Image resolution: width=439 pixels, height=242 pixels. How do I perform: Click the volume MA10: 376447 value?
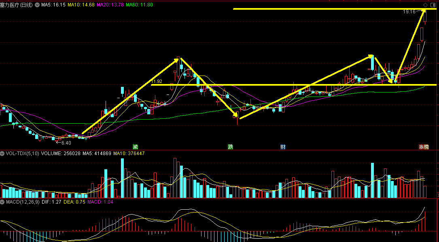[x=129, y=154]
